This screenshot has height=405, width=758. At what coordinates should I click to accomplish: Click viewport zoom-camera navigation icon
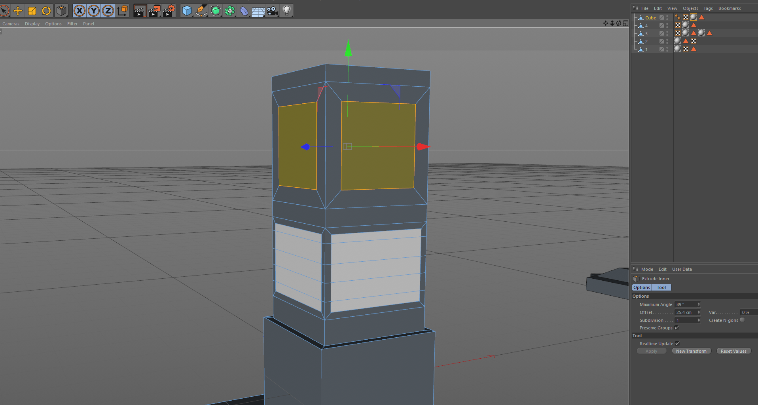612,23
